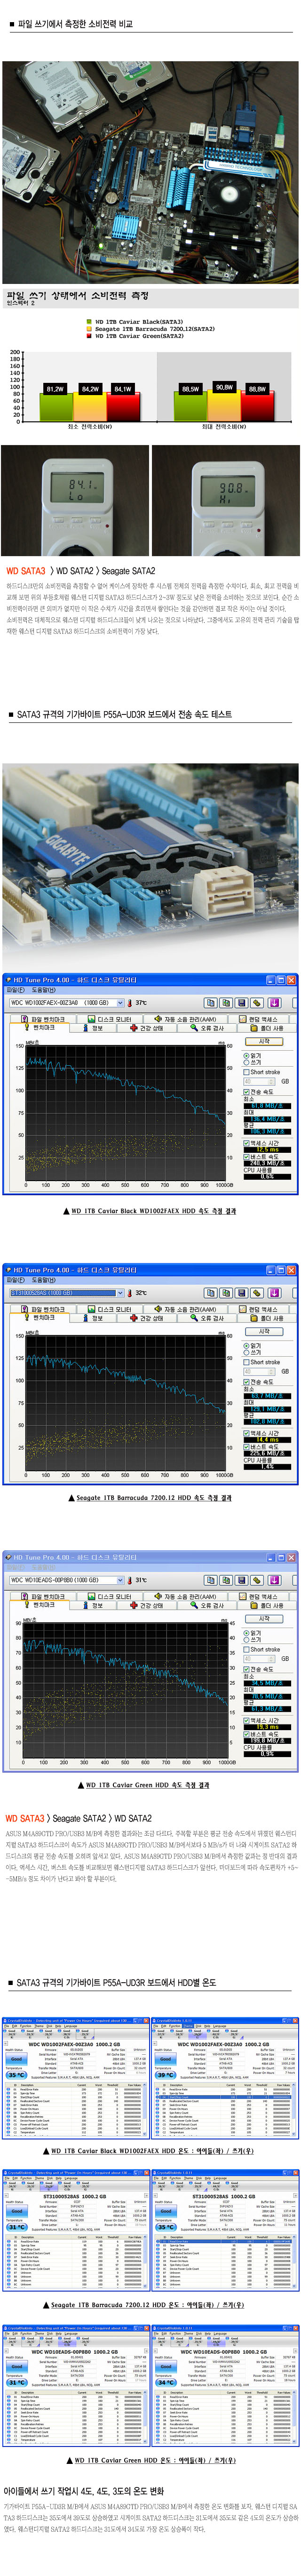Click the motherboard test bench photo
Screen dimensions: 301x2576
(150, 171)
